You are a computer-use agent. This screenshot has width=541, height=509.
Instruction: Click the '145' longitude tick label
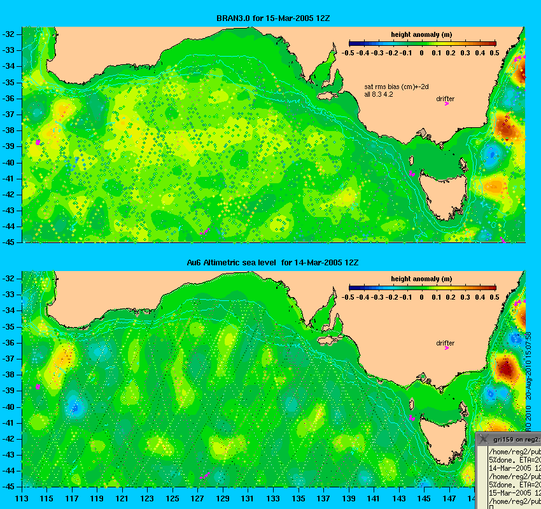[424, 499]
